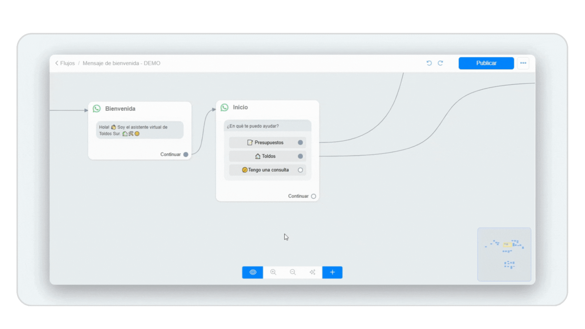Click the minimap overview panel
Viewport: 585px width, 329px height.
(x=504, y=254)
